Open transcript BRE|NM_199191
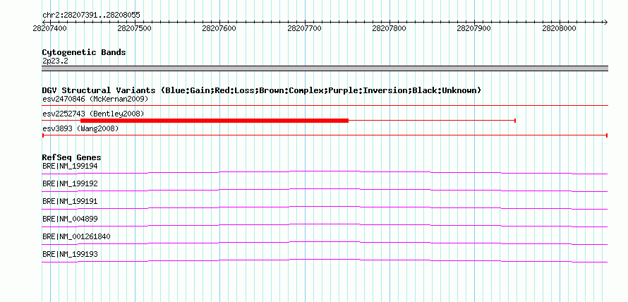628x302 pixels. (x=70, y=201)
